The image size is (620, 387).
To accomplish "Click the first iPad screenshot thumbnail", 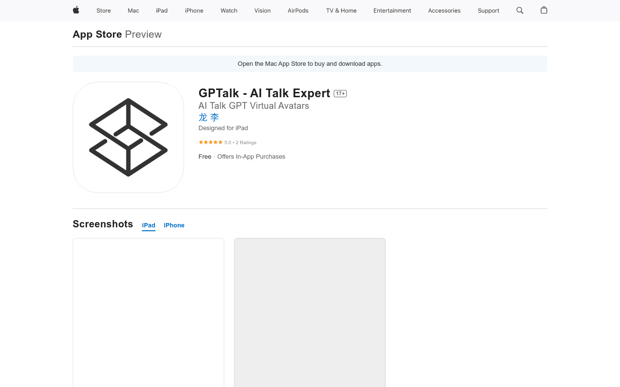I will pyautogui.click(x=148, y=313).
